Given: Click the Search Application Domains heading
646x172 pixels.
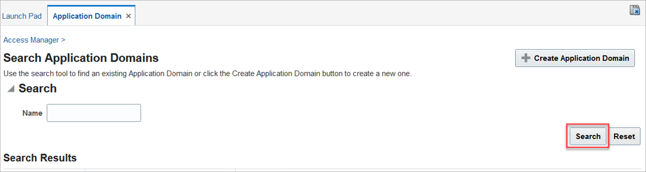Looking at the screenshot, I should coord(81,58).
